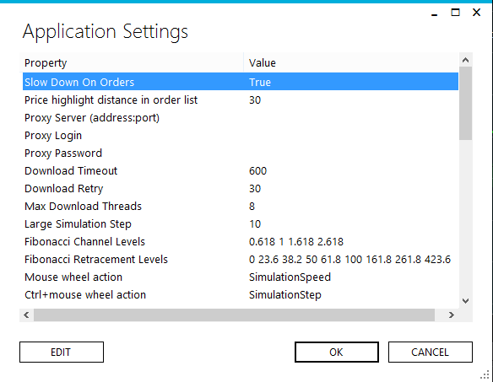Select the Max Download Threads row
This screenshot has height=382, width=493.
(241, 206)
